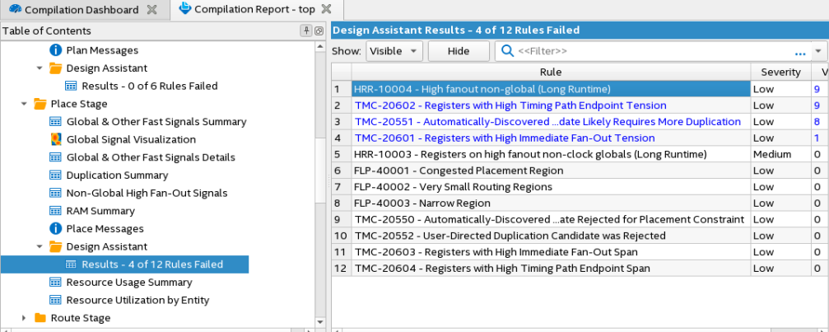Click the filter search magnifier icon
829x332 pixels.
coord(506,51)
